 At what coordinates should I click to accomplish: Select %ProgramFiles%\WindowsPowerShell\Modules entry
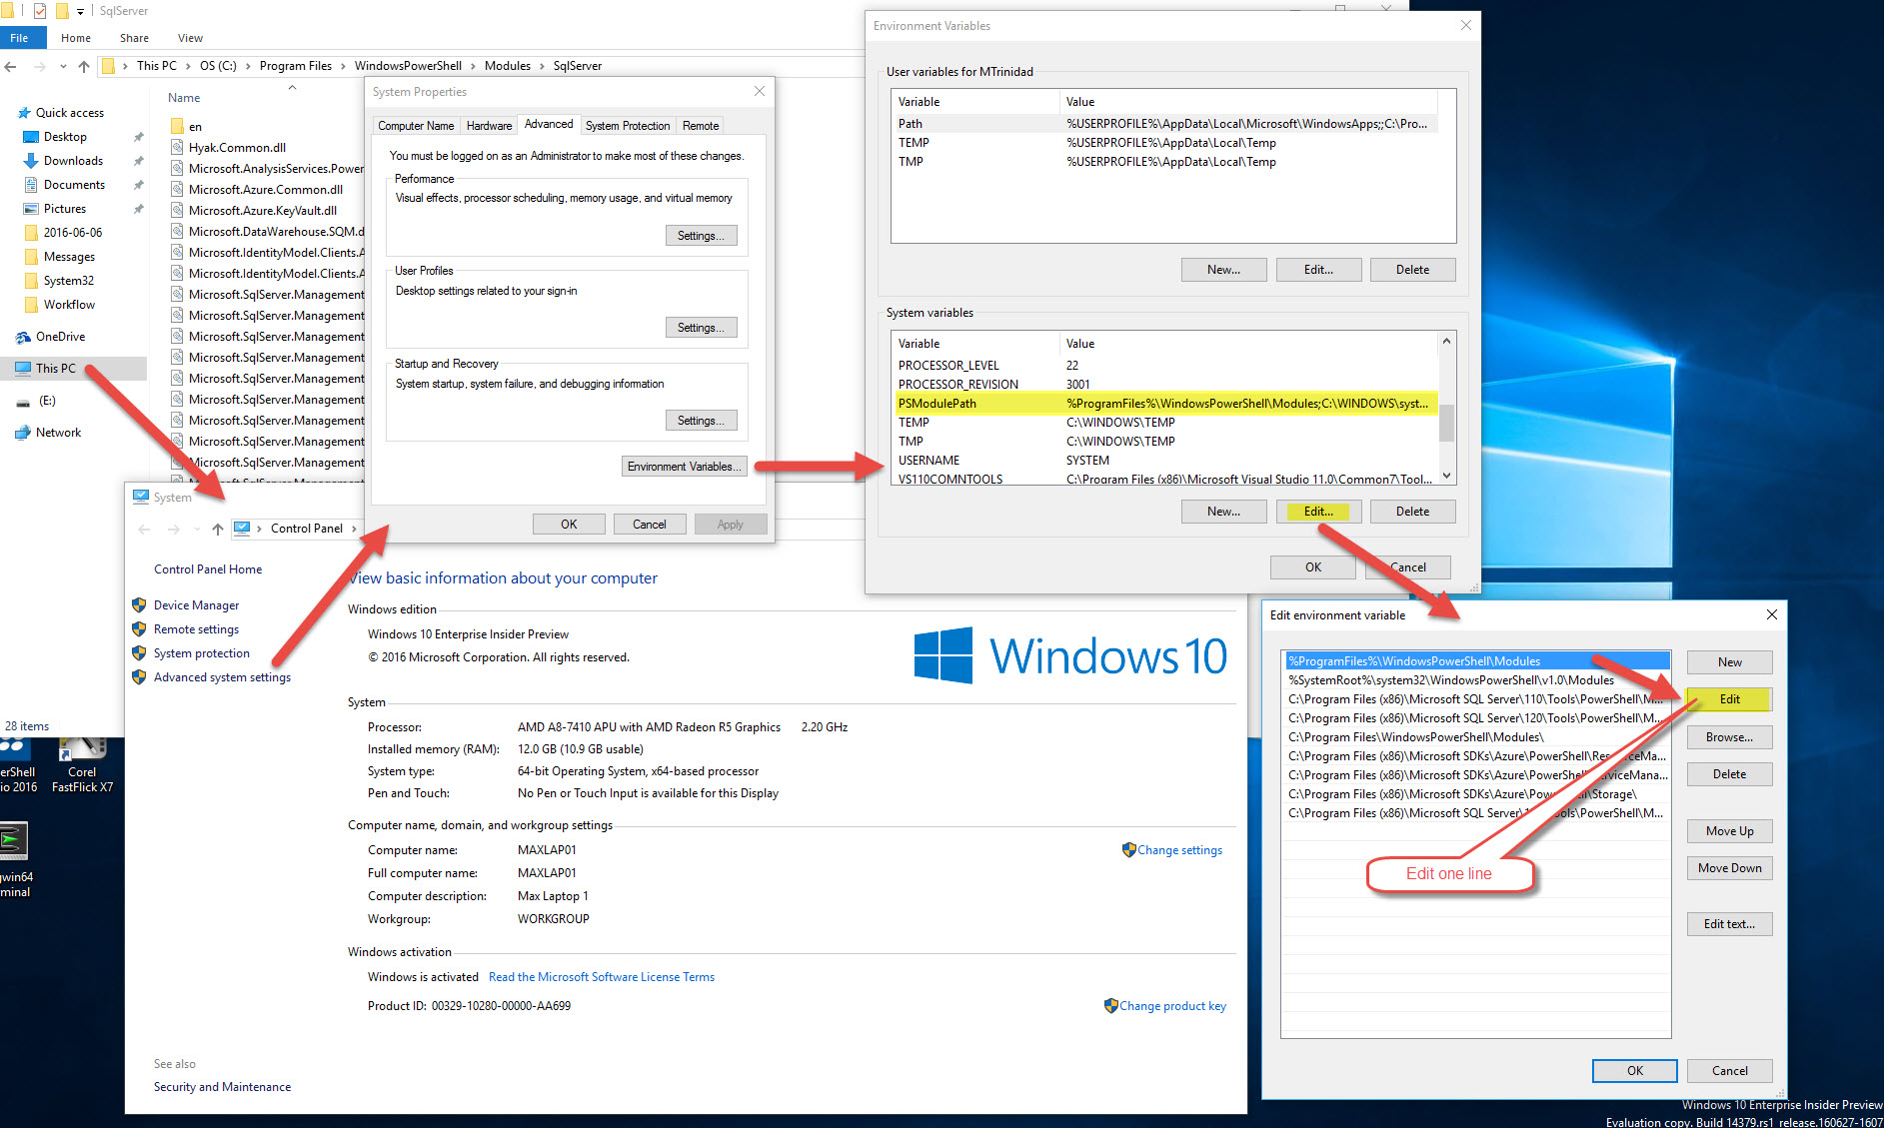1476,661
